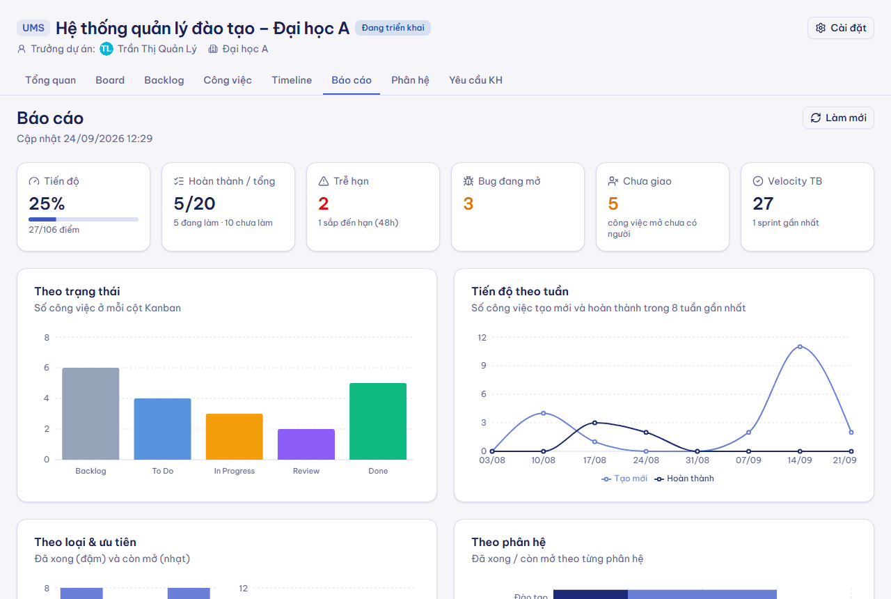Click the warning triangle icon on Trễ hạn card
891x599 pixels.
coord(324,181)
